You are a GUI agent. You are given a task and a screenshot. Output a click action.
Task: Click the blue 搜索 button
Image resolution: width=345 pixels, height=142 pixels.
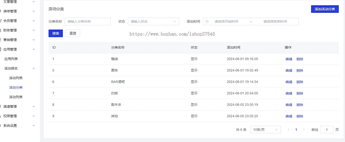56,33
